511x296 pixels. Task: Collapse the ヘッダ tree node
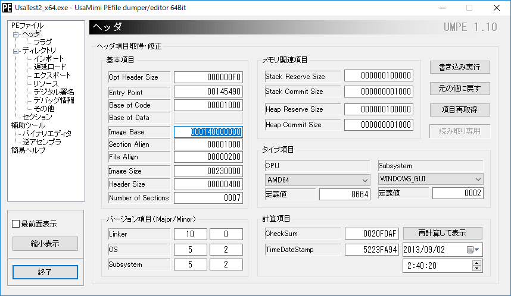coord(15,34)
